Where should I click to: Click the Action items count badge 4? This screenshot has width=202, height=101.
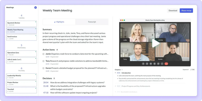tap(57, 50)
